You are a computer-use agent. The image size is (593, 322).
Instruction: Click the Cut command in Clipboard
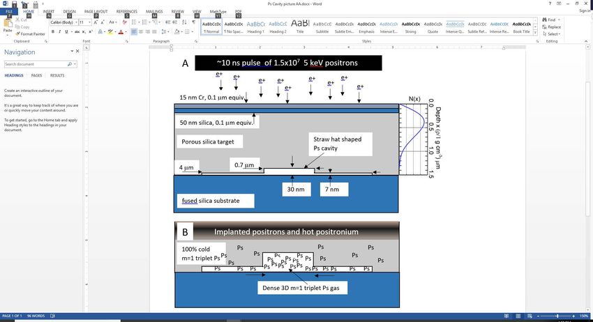(21, 20)
